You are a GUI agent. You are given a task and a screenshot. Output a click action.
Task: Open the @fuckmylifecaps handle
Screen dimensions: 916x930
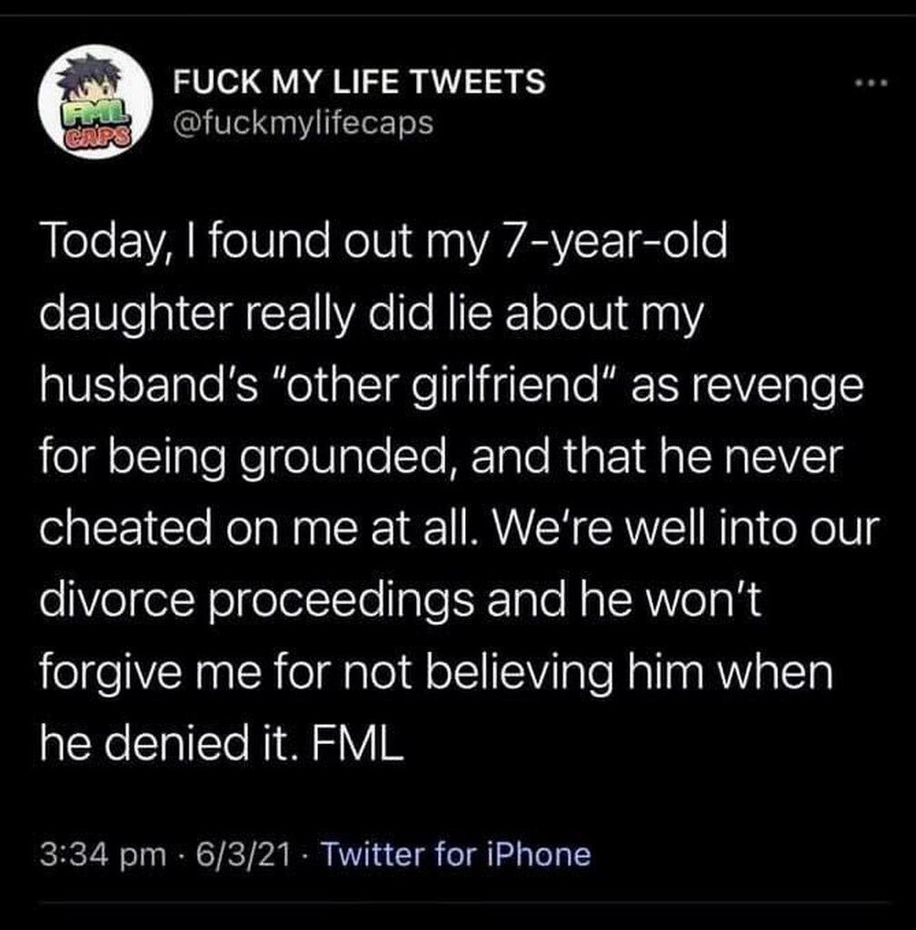304,123
